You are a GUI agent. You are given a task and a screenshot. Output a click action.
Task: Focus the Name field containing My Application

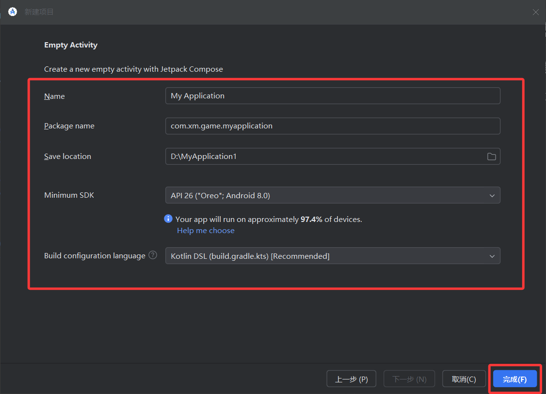(332, 96)
